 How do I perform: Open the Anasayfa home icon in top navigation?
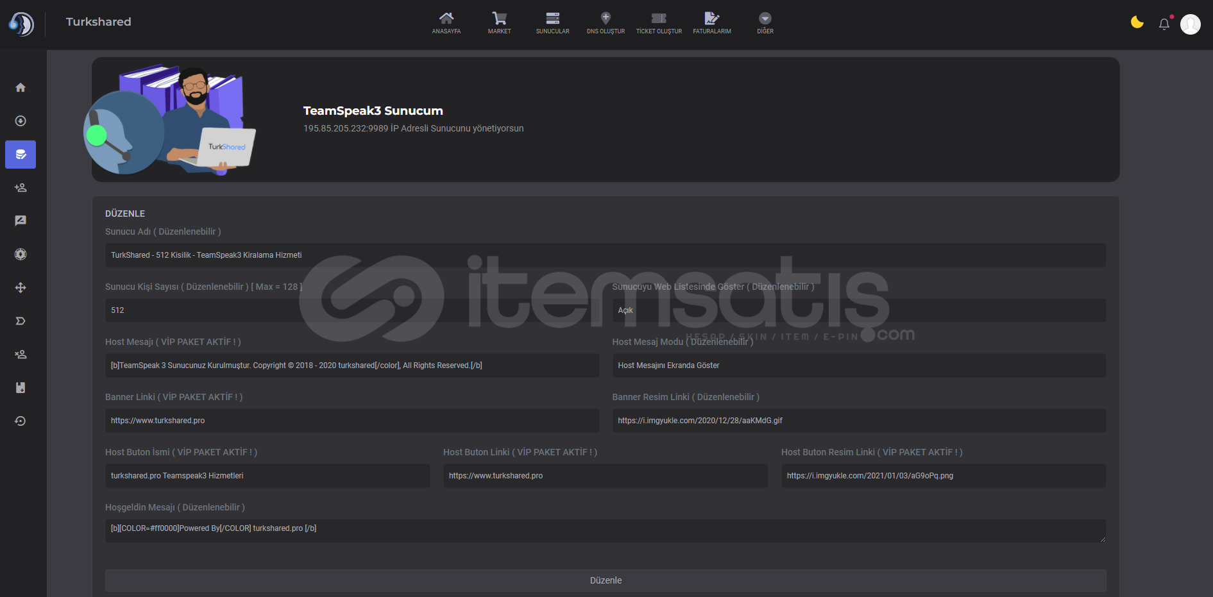click(x=446, y=18)
